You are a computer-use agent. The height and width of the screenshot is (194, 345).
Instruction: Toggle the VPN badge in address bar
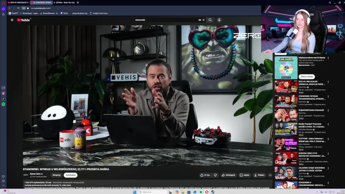pyautogui.click(x=23, y=8)
